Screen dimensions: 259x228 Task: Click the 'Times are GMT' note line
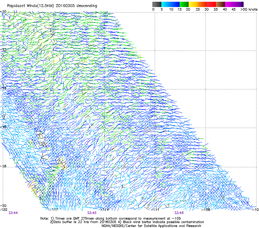pos(111,219)
